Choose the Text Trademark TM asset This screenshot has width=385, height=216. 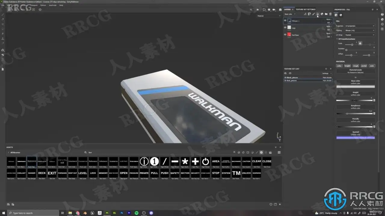coord(236,174)
